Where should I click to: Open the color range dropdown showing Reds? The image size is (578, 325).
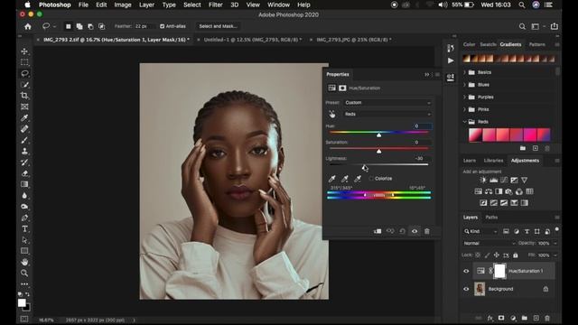tap(387, 115)
